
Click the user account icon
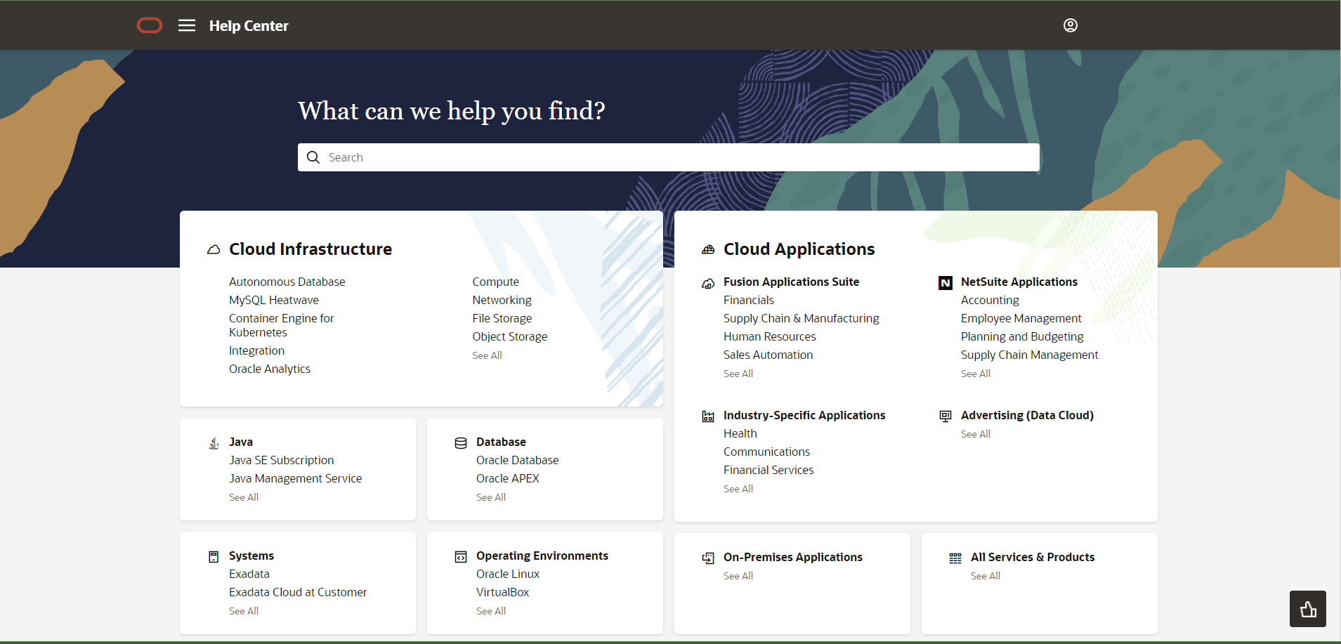tap(1069, 25)
